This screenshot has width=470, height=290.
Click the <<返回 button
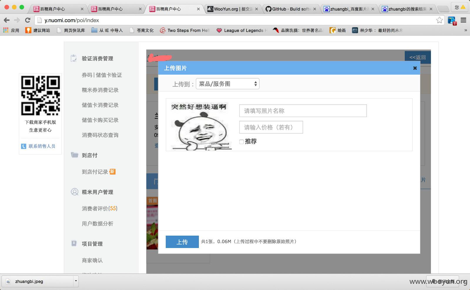click(418, 57)
